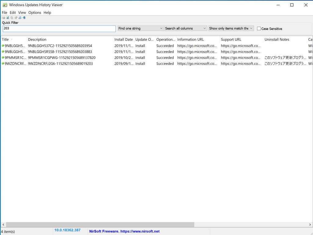313x235 pixels.
Task: Click the 9WZDNCRF... title cell
Action: (15, 64)
